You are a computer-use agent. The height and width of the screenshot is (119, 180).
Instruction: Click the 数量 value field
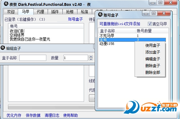[x=76, y=58]
